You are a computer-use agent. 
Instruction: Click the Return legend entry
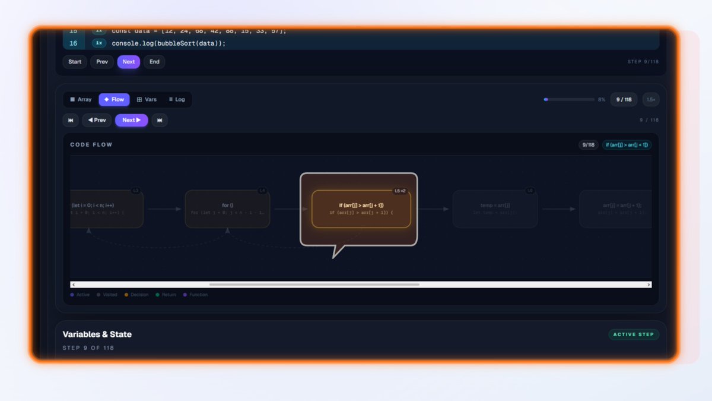(x=166, y=295)
